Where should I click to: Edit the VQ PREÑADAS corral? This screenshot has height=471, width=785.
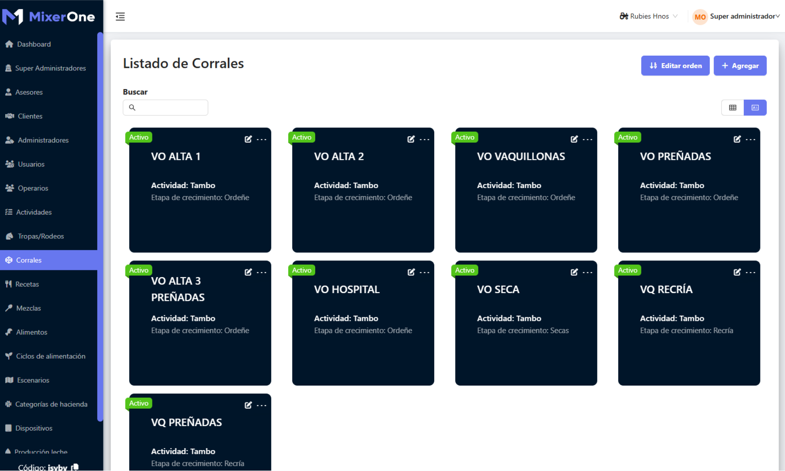(x=248, y=405)
